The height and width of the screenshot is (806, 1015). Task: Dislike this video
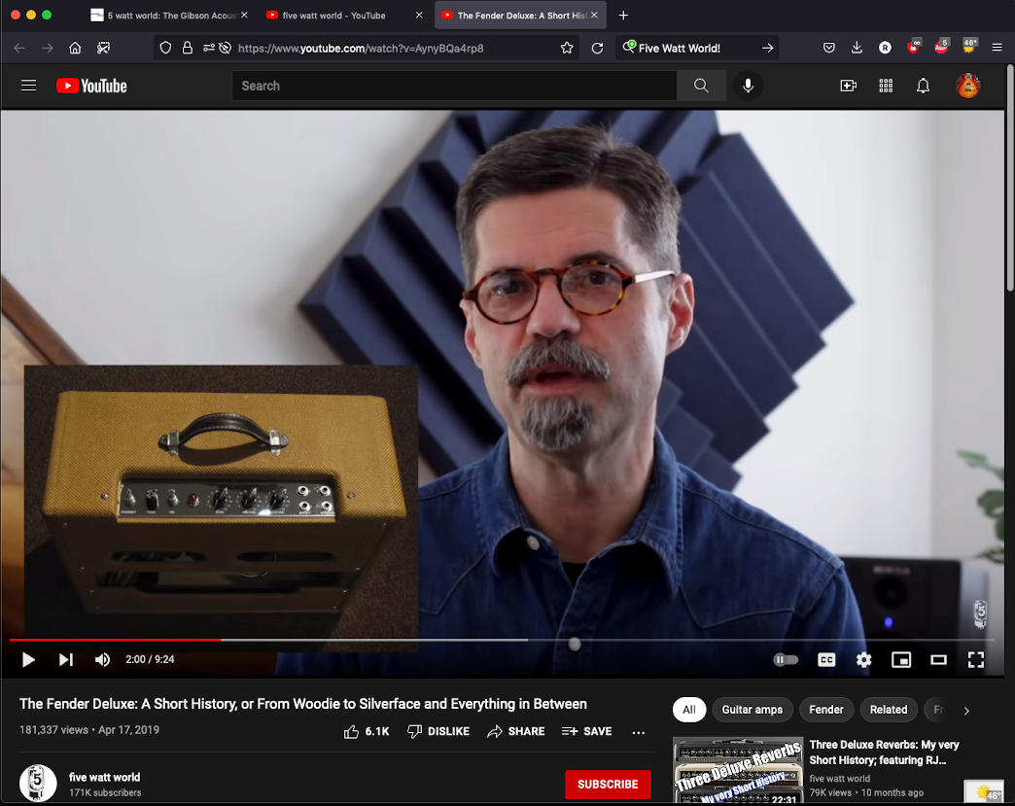[438, 731]
